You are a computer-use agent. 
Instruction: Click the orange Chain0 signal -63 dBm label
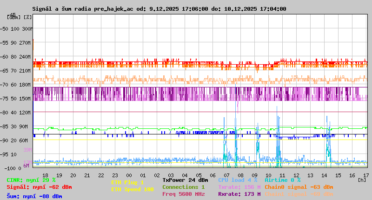pyautogui.click(x=299, y=187)
